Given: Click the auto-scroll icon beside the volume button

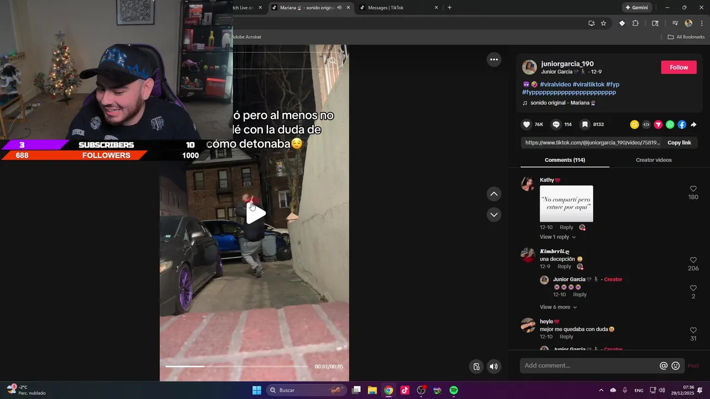Looking at the screenshot, I should click(x=476, y=366).
